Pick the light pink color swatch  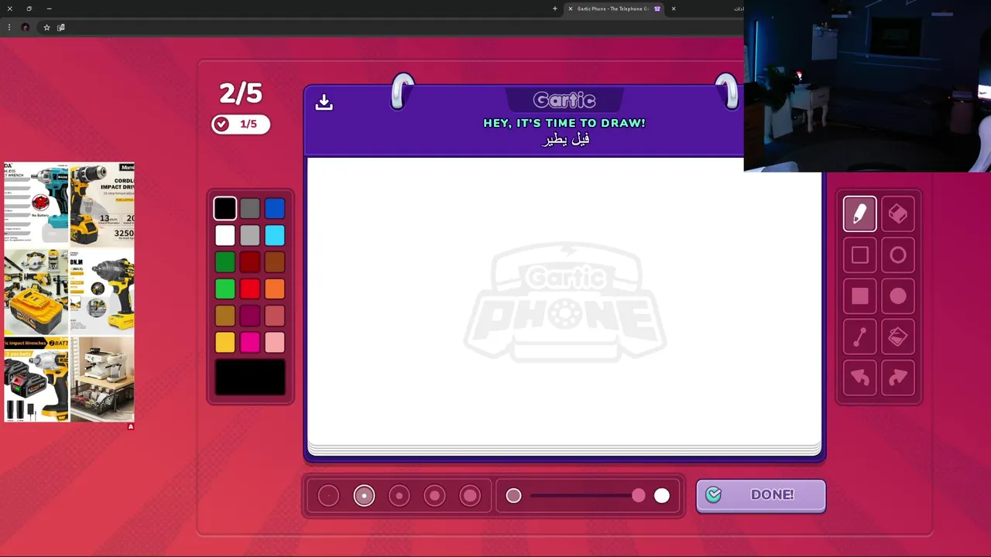pyautogui.click(x=275, y=342)
